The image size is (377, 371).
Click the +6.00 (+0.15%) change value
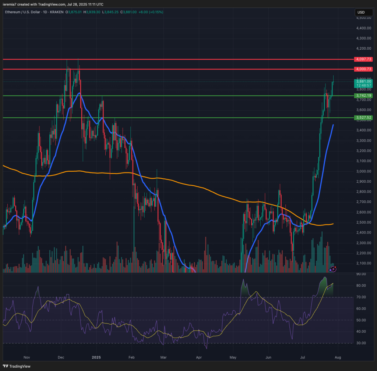point(151,12)
